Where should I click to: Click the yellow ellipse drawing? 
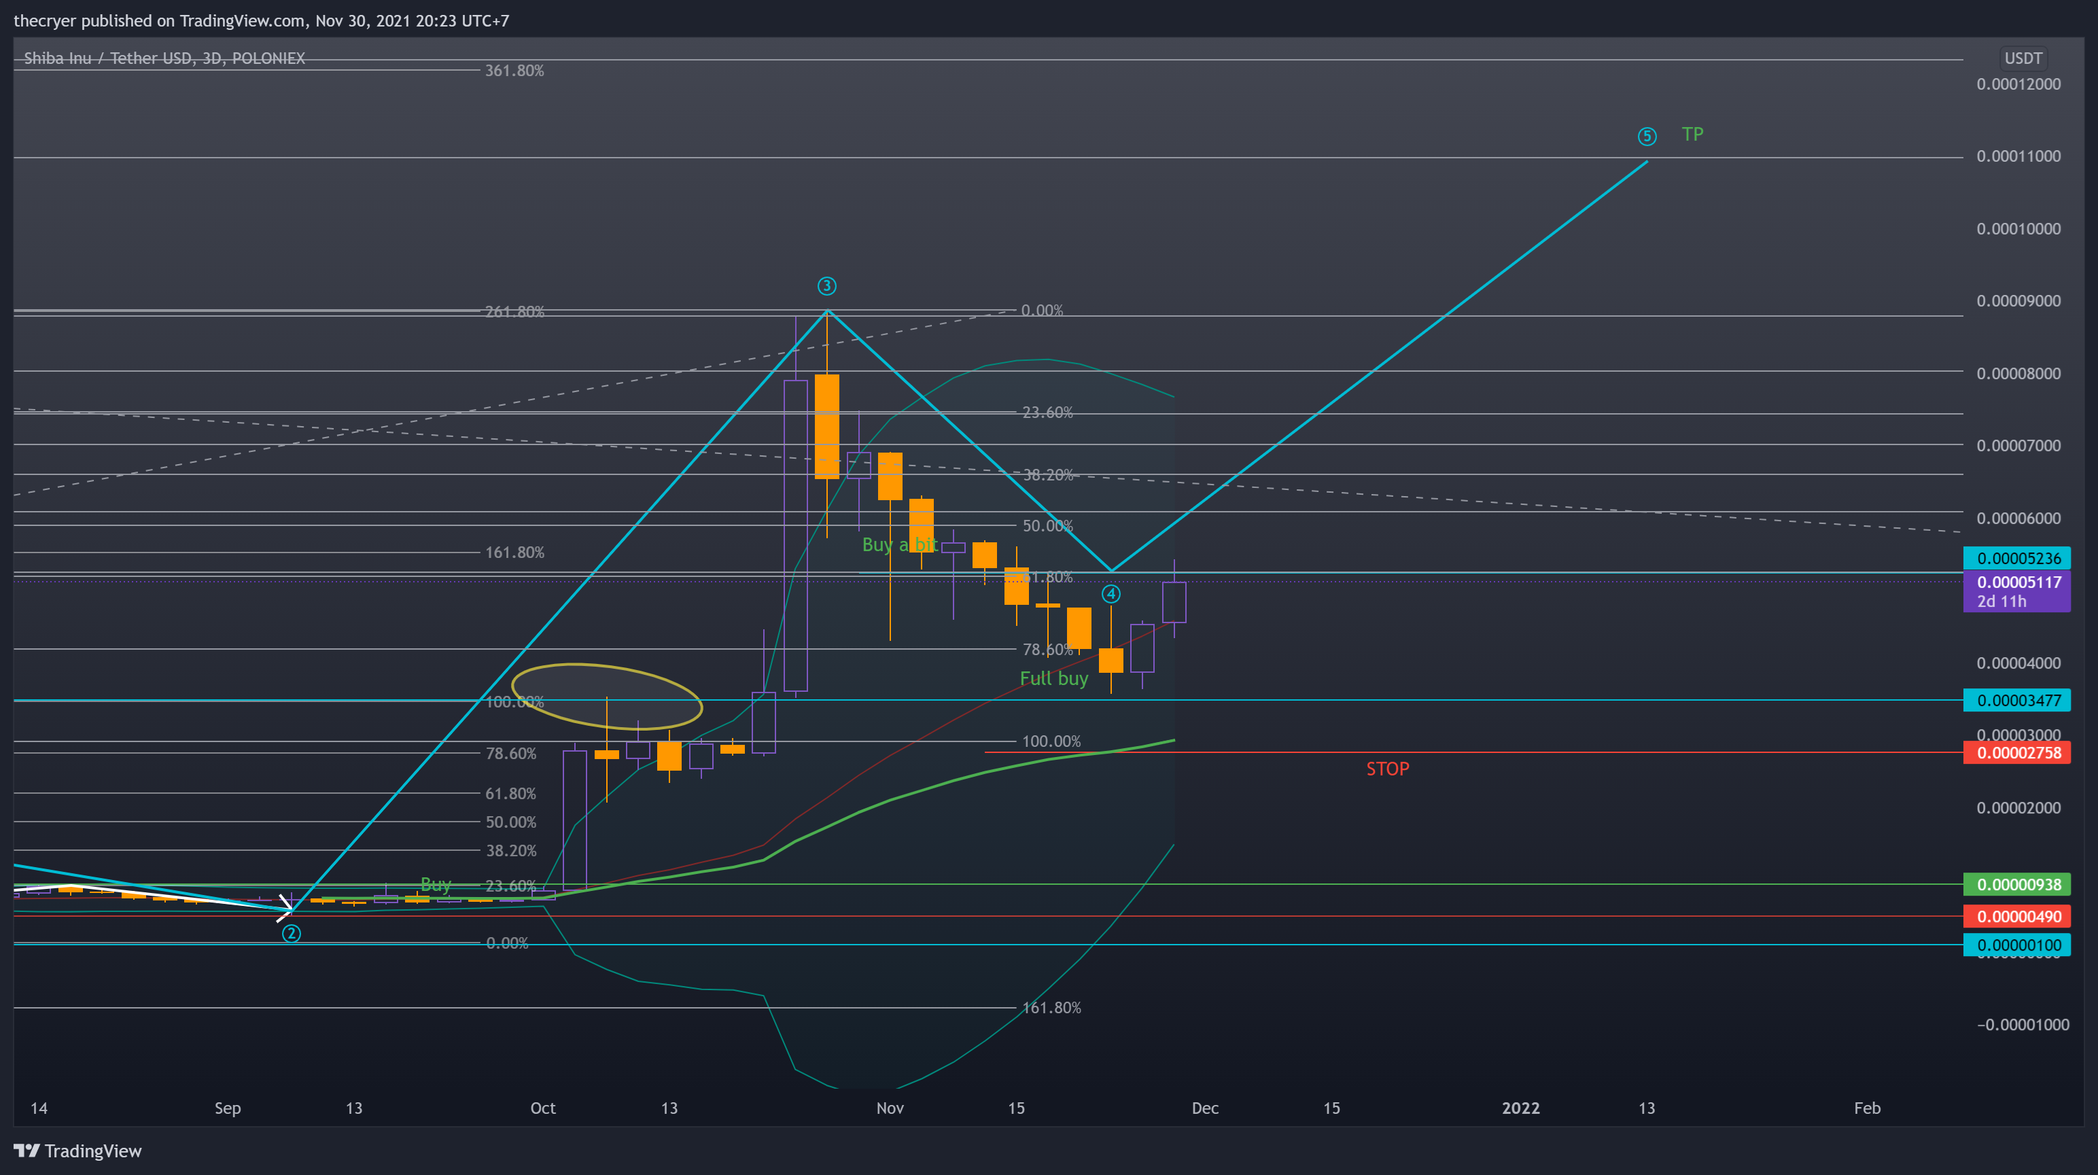(607, 696)
